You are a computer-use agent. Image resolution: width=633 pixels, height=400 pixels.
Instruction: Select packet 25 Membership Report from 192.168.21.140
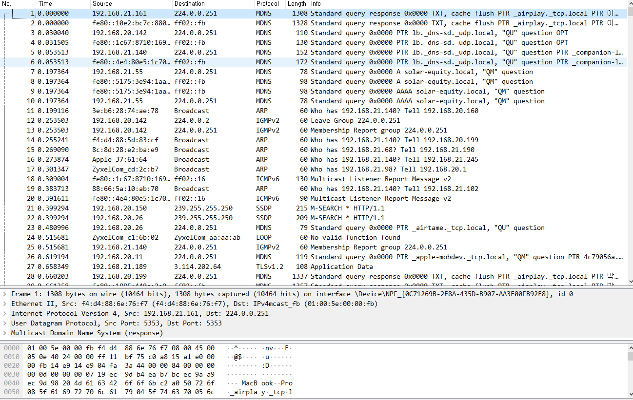[x=314, y=247]
